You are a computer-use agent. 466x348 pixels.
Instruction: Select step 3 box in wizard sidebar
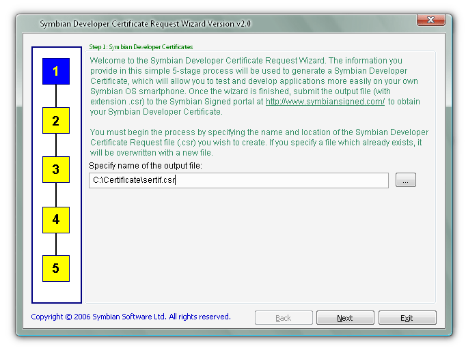coord(56,169)
